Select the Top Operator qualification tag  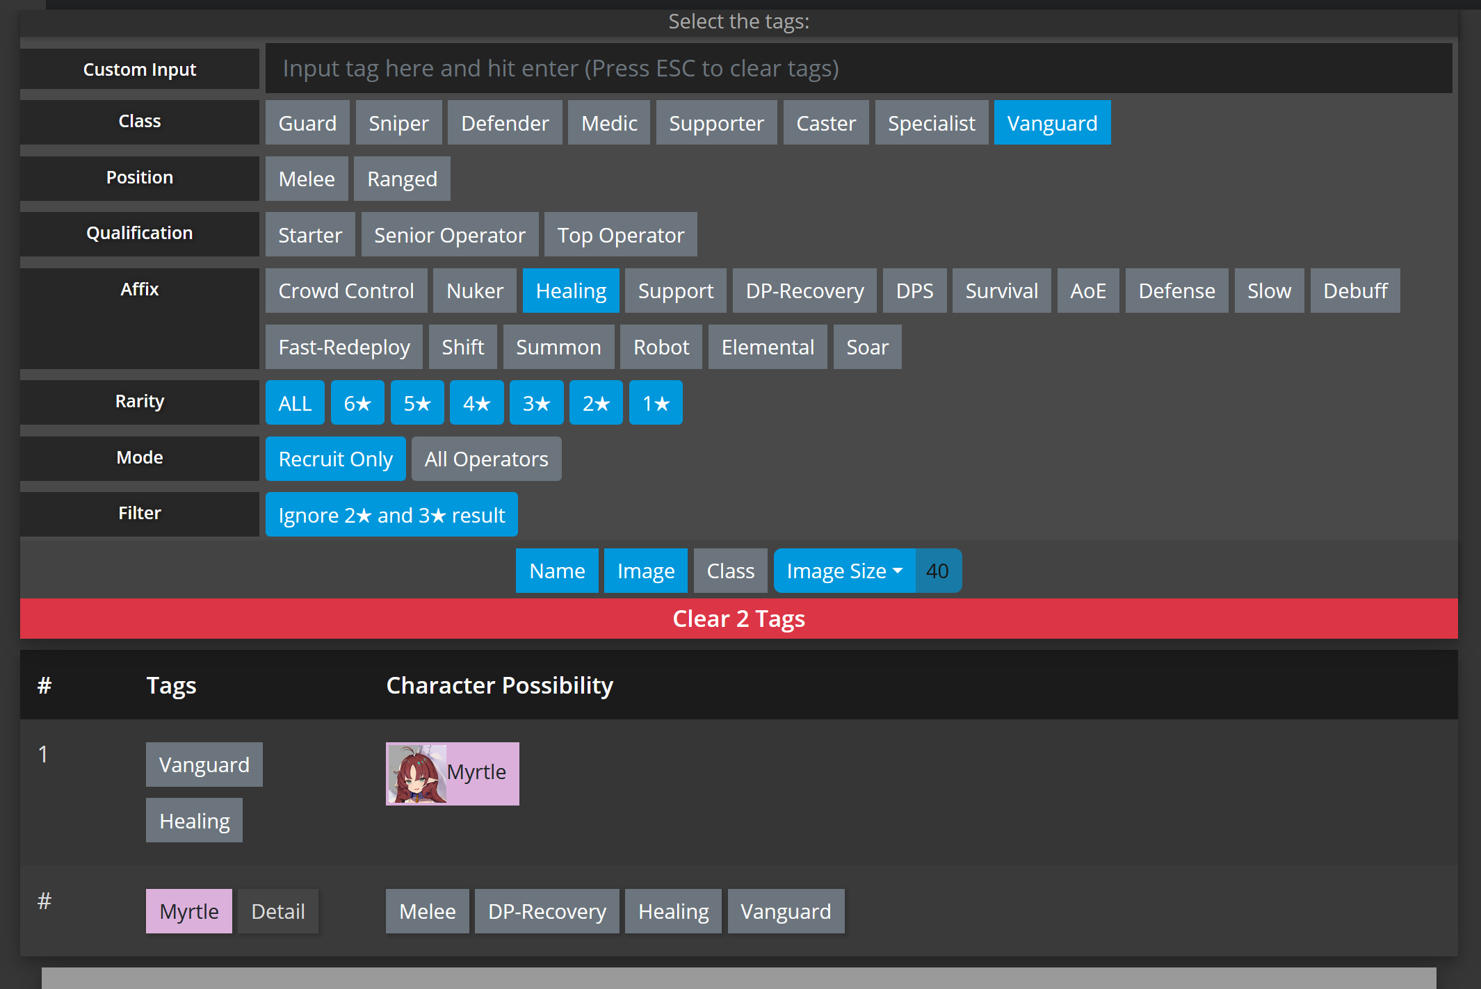pyautogui.click(x=620, y=235)
